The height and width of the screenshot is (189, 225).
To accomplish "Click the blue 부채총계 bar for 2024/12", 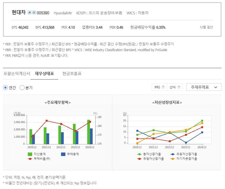I will point(91,136).
